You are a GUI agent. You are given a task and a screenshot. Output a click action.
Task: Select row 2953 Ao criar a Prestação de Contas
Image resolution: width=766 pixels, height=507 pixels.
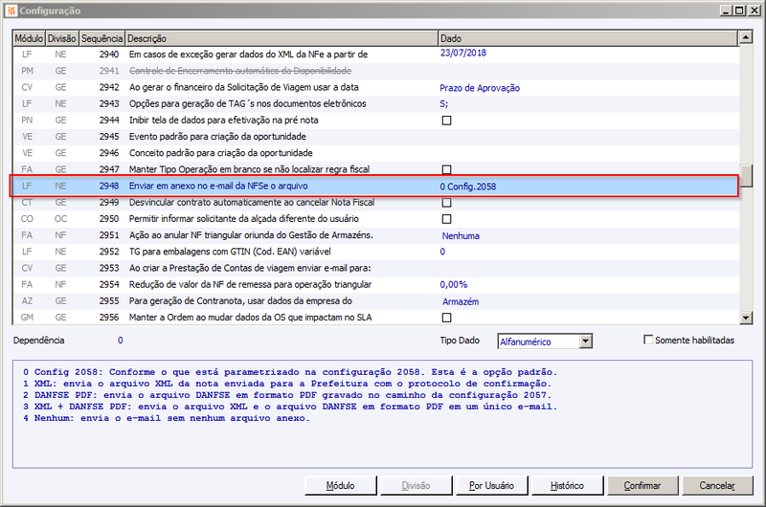click(375, 269)
